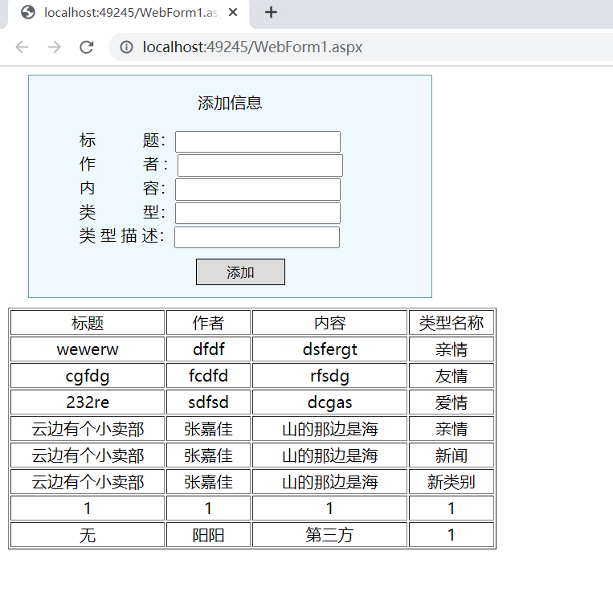Viewport: 613px width, 592px height.
Task: Select the sdfsd cell
Action: coord(208,402)
